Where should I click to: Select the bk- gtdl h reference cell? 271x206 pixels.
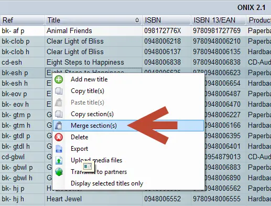tap(23, 147)
